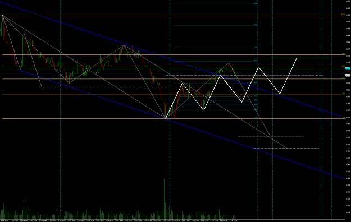Viewport: 351px width, 222px height.
Task: Select the solid cyan horizontal price line
Action: 172,68
